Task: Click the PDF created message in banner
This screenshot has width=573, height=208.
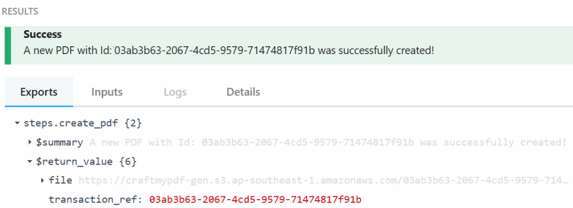Action: click(x=229, y=51)
